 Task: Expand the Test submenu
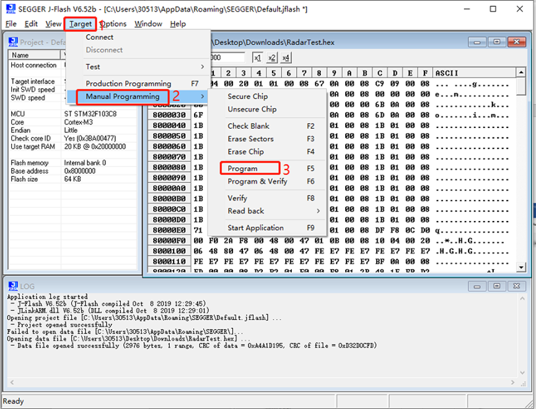click(138, 67)
